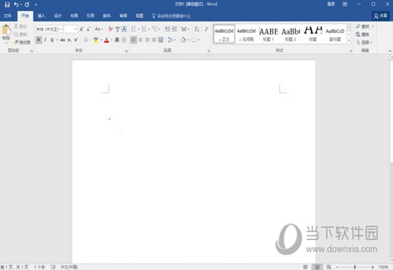Open the File tab

[x=8, y=16]
